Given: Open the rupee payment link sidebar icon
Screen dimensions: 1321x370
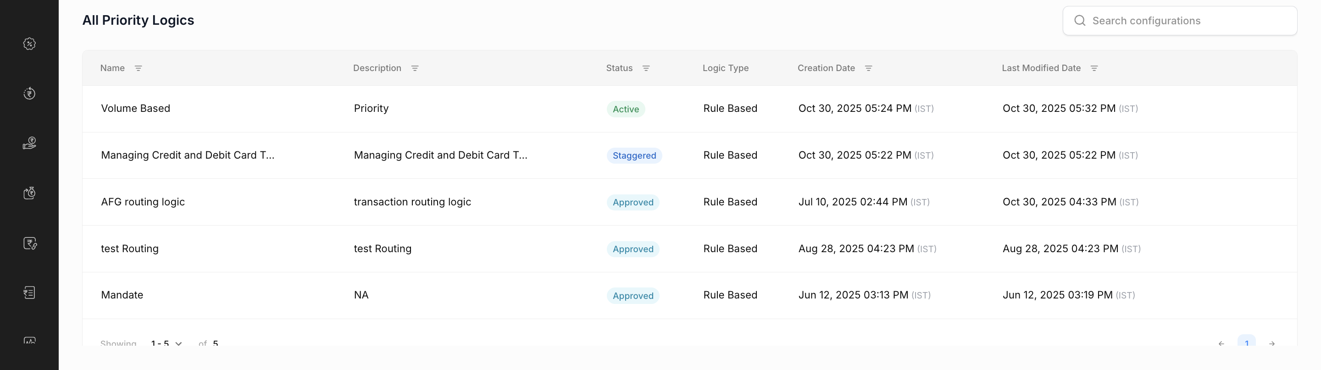Looking at the screenshot, I should coord(30,243).
